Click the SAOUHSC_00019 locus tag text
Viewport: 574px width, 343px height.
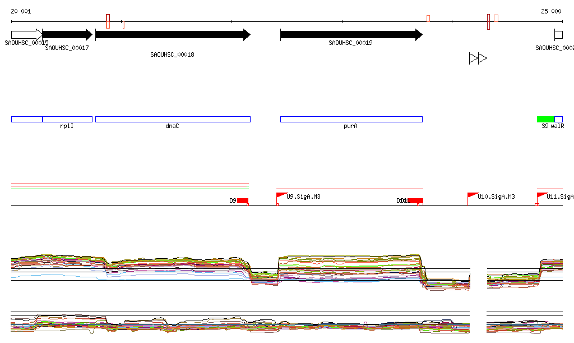351,43
